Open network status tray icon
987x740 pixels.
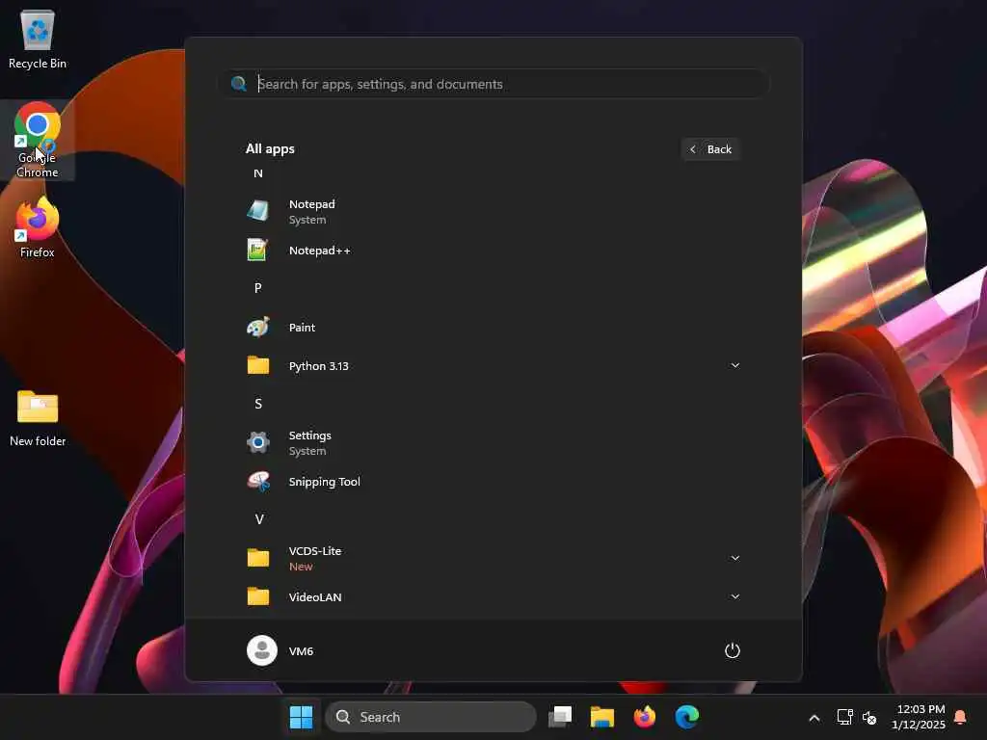click(844, 717)
